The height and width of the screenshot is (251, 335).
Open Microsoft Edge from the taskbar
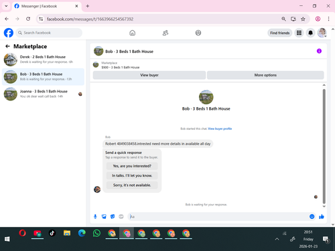[x=82, y=234]
